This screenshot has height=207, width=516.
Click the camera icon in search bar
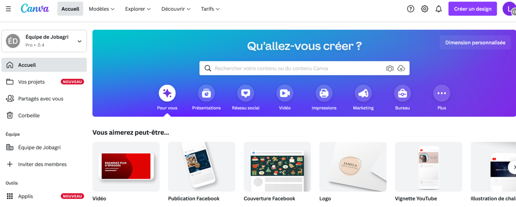point(390,69)
